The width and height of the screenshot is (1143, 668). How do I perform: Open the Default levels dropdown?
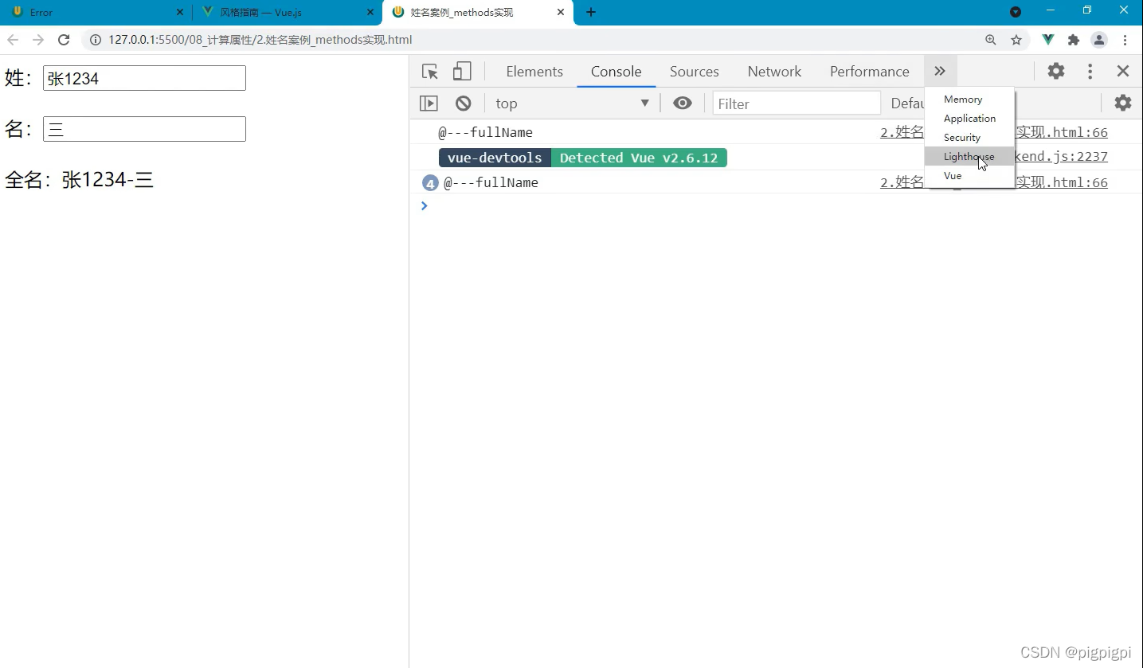(907, 104)
